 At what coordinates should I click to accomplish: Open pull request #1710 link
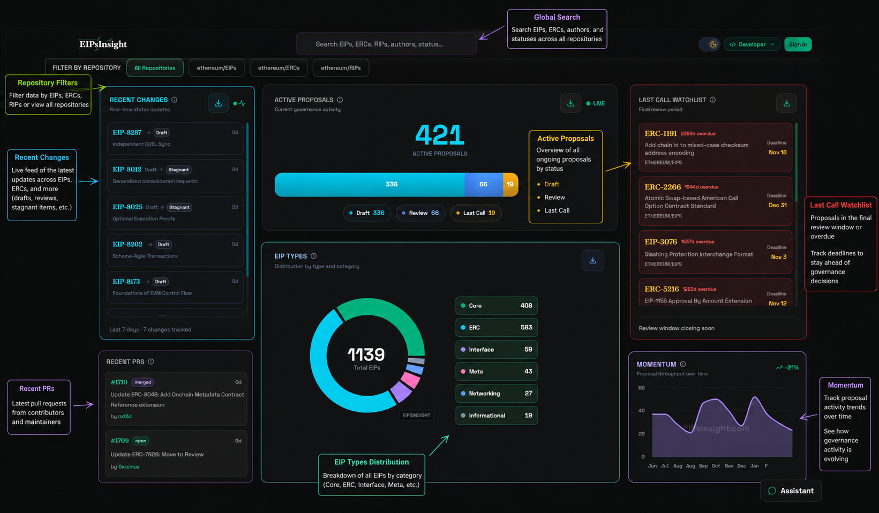click(x=119, y=382)
